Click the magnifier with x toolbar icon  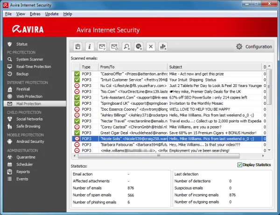[x=126, y=47]
